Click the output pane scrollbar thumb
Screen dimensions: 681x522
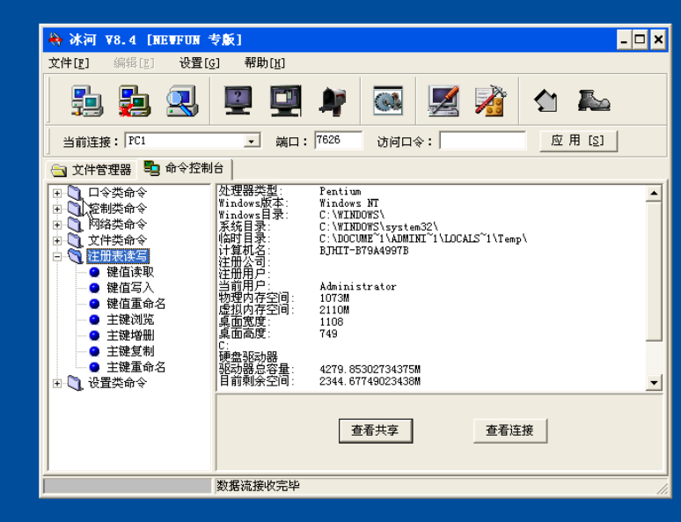(654, 271)
